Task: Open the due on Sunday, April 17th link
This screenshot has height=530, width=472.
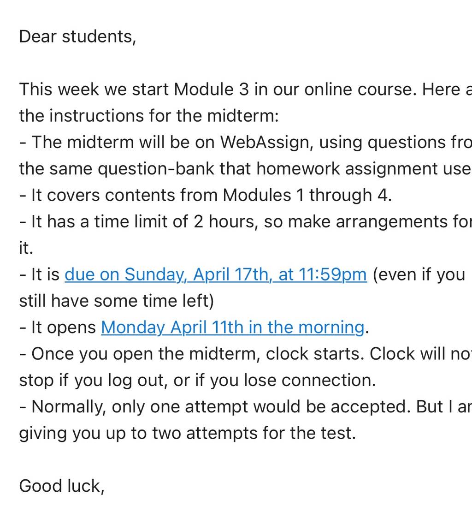Action: pos(216,274)
